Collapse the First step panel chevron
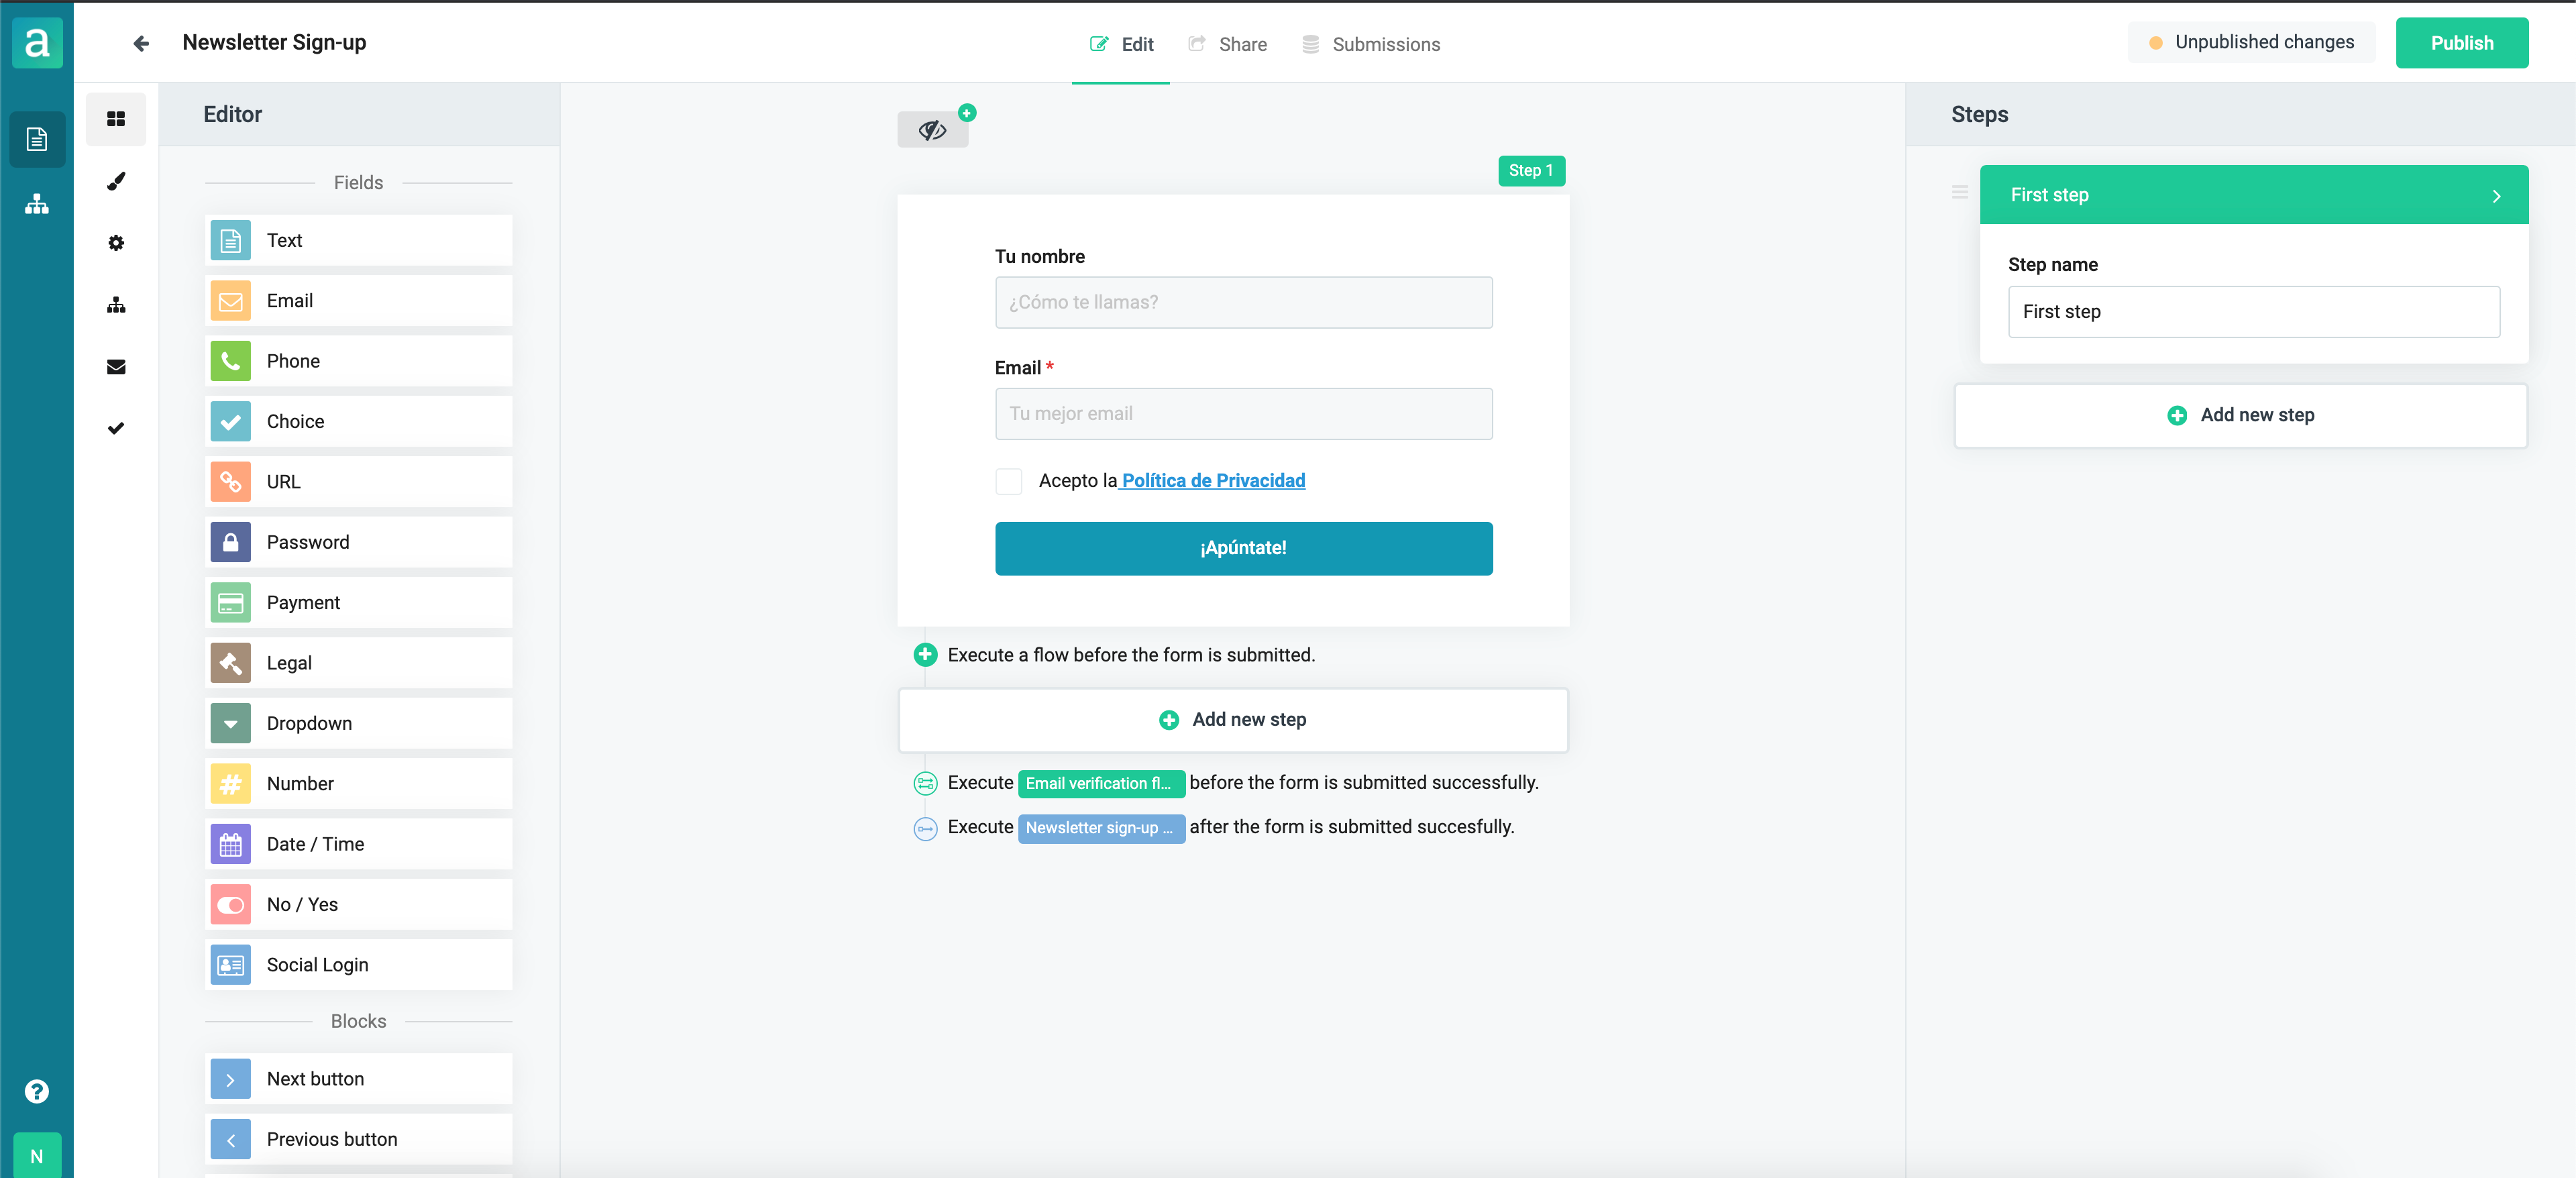Screen dimensions: 2576x1178 point(2496,196)
